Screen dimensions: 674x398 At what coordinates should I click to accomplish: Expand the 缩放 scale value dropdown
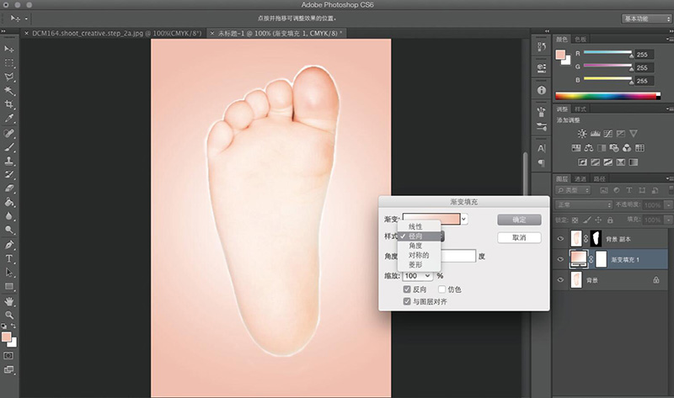[428, 275]
